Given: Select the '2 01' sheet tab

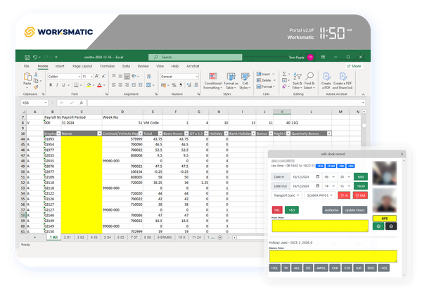Looking at the screenshot, I should pos(68,237).
